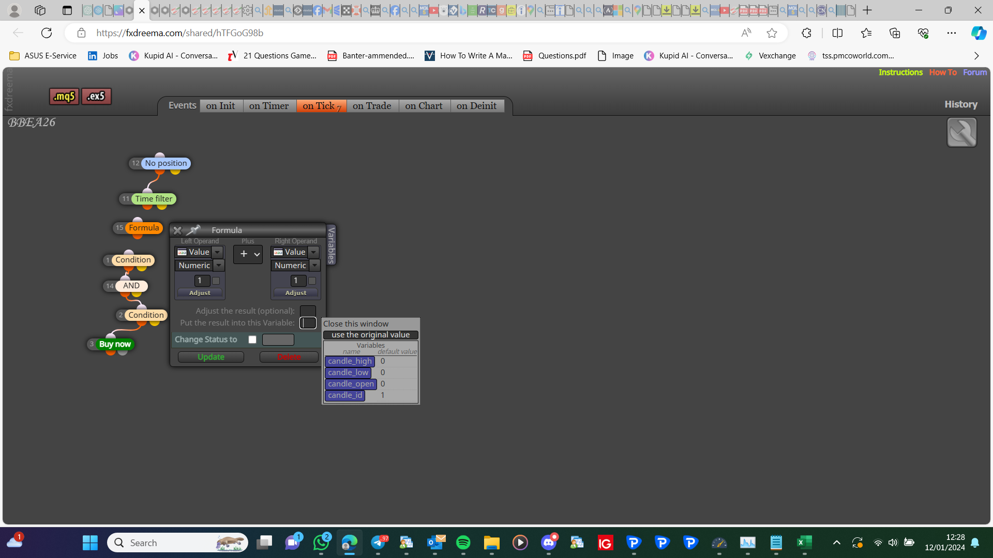Switch to the on Trade tab
993x558 pixels.
pyautogui.click(x=372, y=106)
